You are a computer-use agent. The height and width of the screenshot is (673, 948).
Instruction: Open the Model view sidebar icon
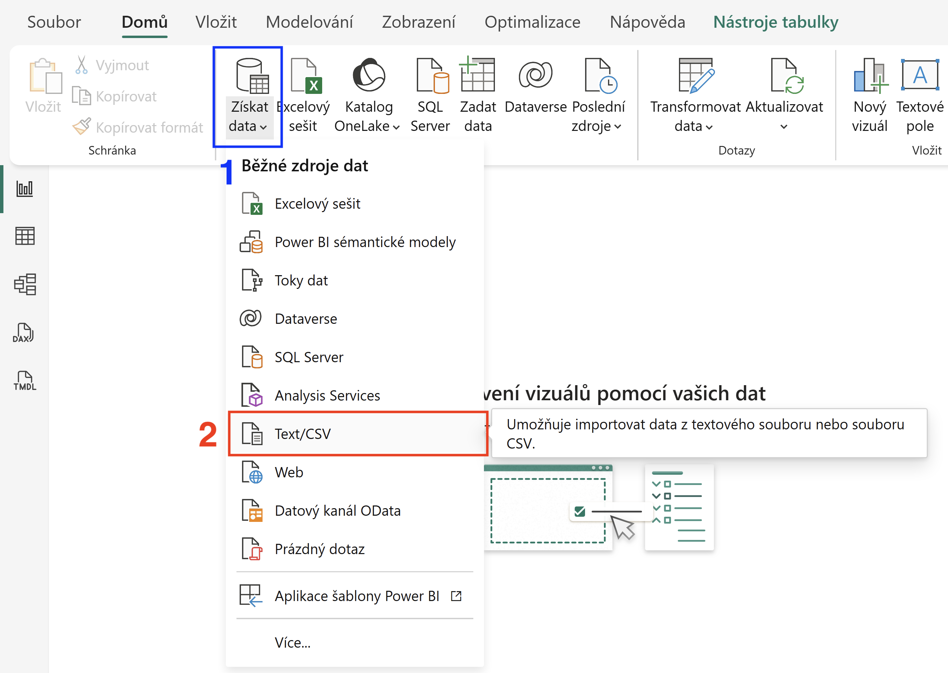click(x=24, y=284)
